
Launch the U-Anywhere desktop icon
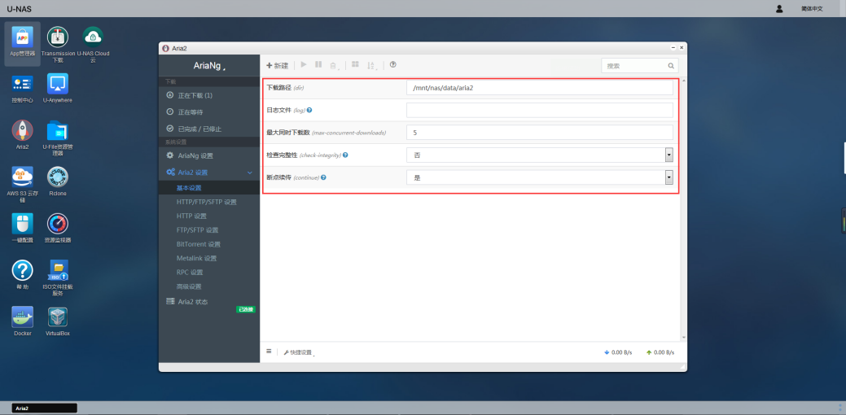click(x=58, y=89)
